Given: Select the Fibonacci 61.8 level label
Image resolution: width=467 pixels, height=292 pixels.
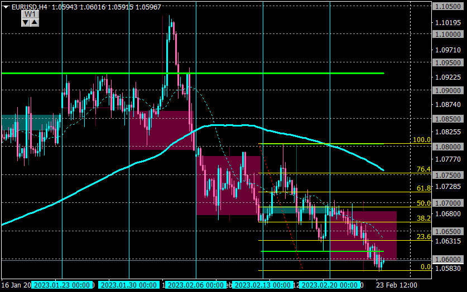Looking at the screenshot, I should click(423, 188).
